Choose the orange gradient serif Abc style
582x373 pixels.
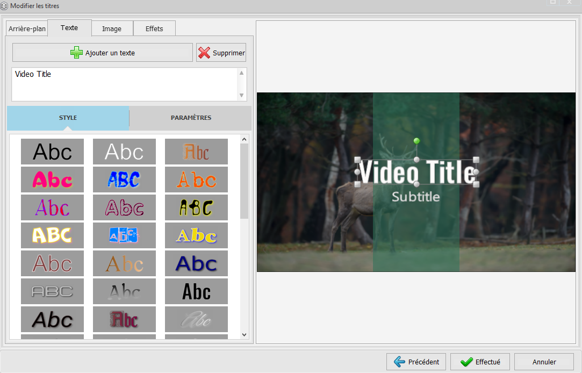point(124,263)
